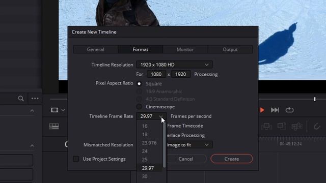Click the timeline ruler at 00:48:12:24

click(290, 144)
